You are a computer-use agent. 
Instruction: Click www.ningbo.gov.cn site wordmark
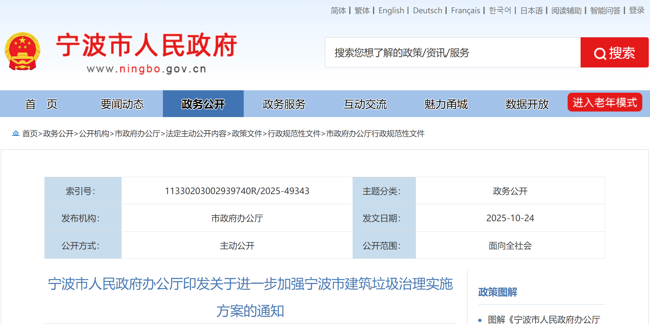click(147, 69)
